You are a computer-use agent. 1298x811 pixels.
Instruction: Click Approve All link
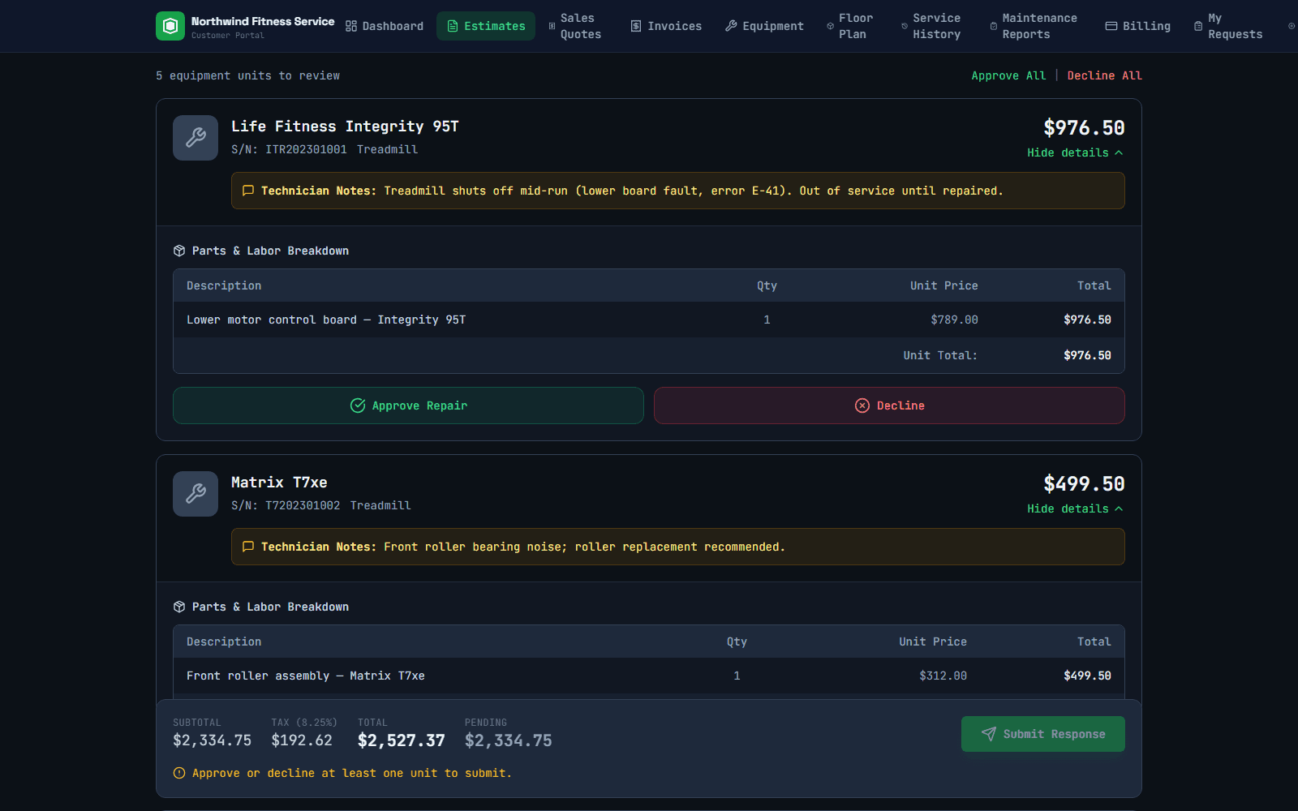[1008, 75]
